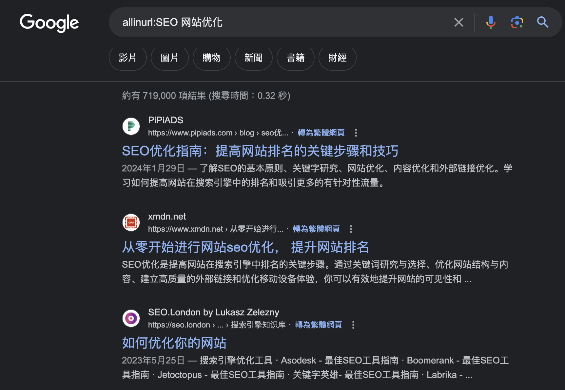Submit search with magnifying glass icon
Viewport: 565px width, 390px height.
[x=542, y=22]
